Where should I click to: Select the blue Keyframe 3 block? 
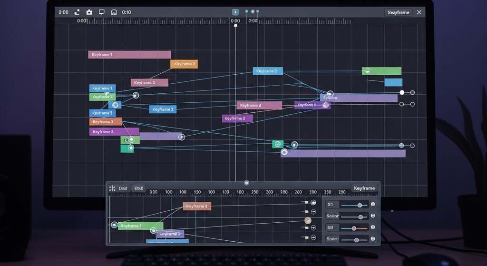(103, 113)
